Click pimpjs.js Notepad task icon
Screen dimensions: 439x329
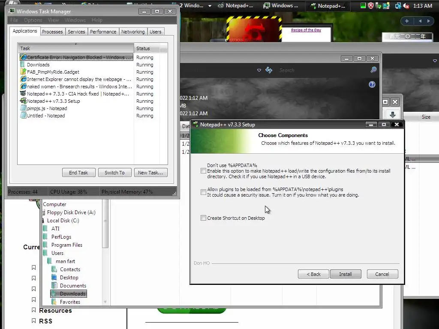[x=23, y=108]
